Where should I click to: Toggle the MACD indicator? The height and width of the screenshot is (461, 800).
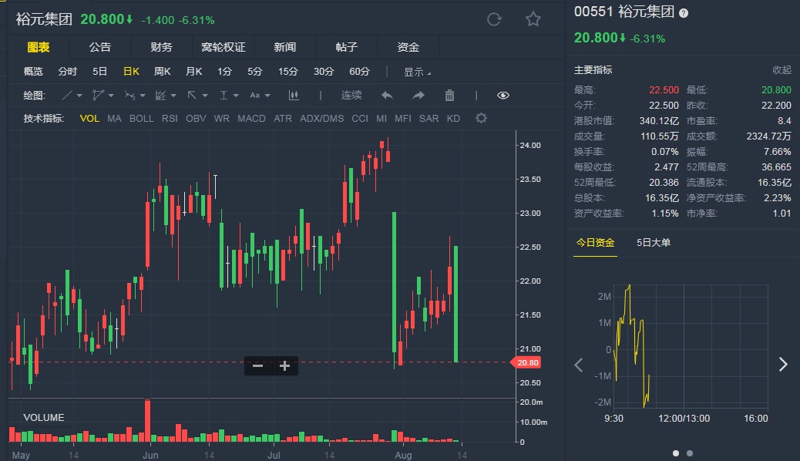(251, 119)
